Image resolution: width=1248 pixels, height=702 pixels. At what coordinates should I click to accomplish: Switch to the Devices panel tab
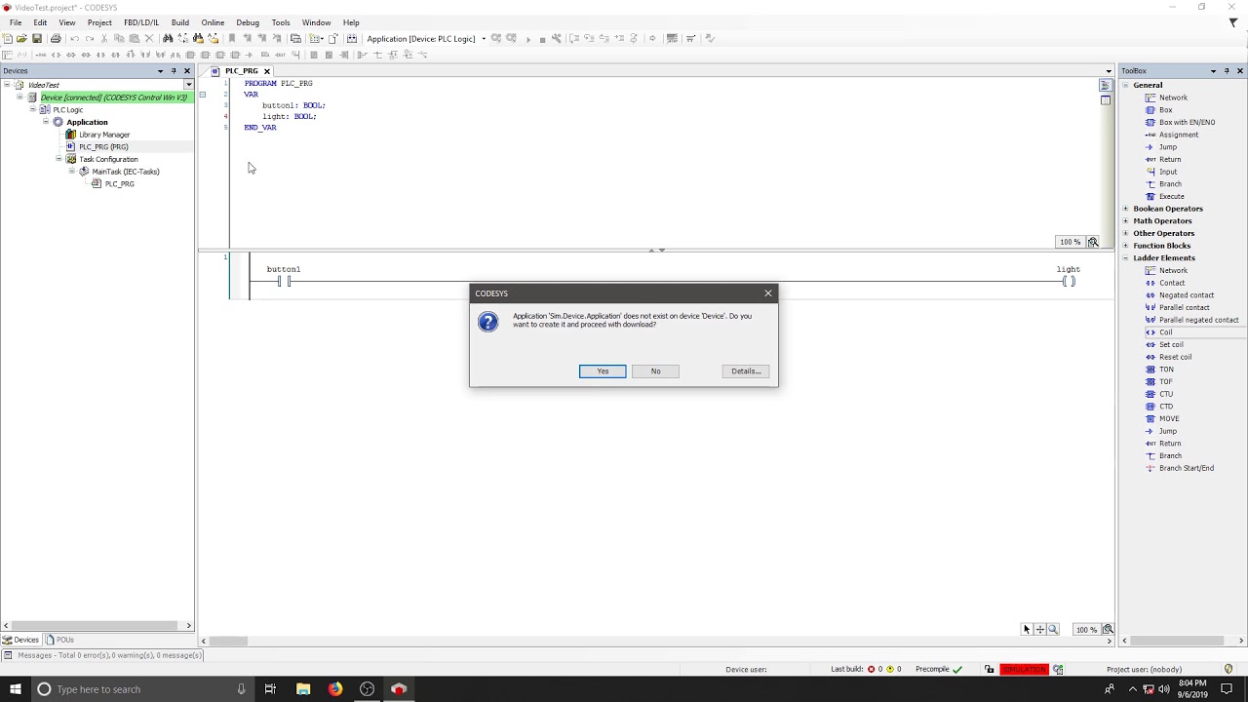point(21,640)
